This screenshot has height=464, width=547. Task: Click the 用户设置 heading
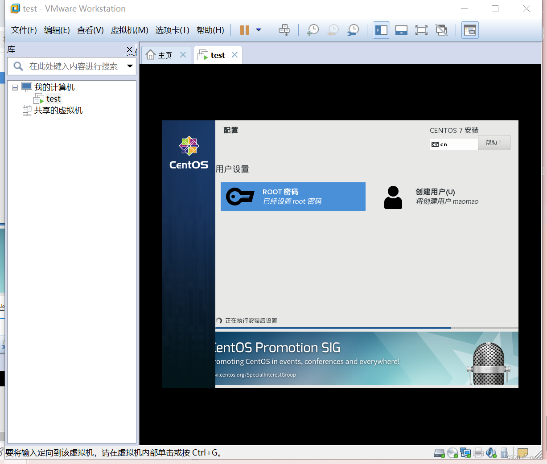[x=232, y=169]
